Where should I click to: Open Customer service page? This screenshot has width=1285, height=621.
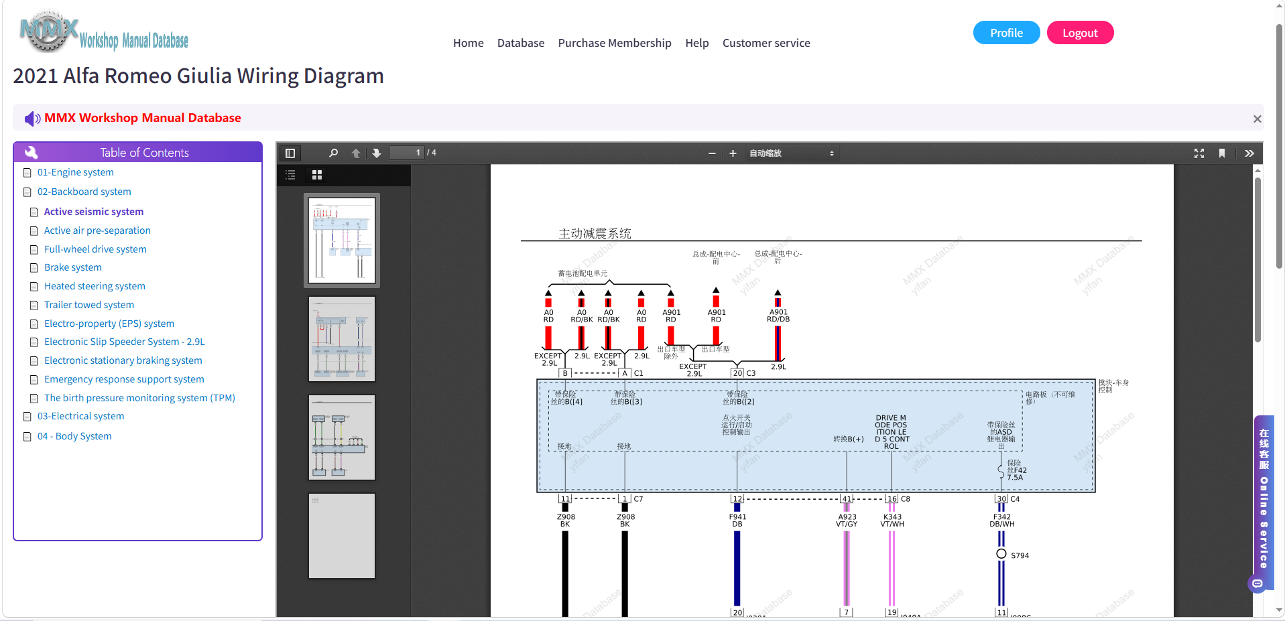pos(766,43)
